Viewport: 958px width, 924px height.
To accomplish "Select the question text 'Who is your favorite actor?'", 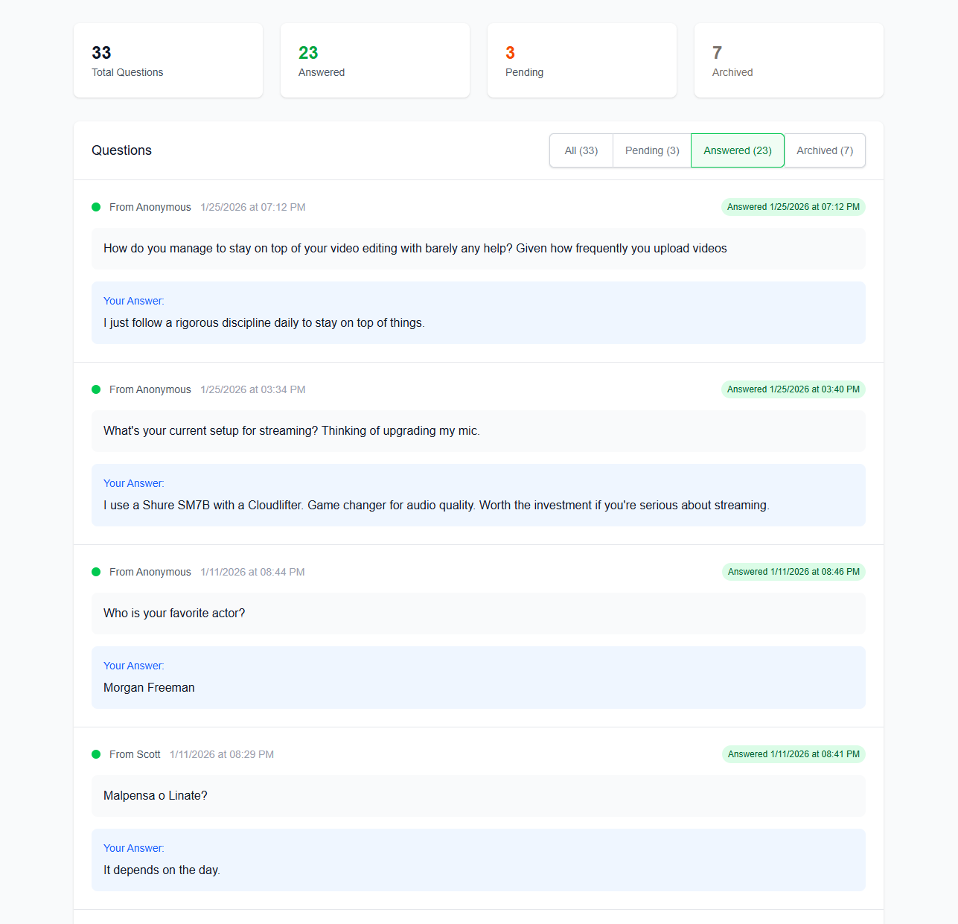I will [174, 613].
